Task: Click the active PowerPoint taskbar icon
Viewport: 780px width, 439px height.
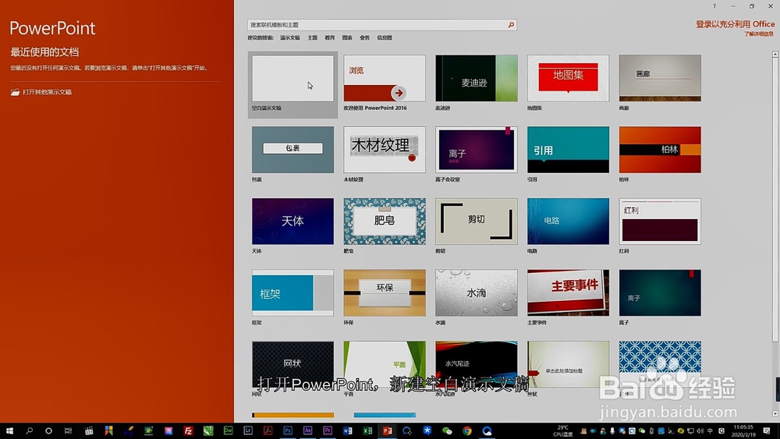Action: click(x=387, y=431)
